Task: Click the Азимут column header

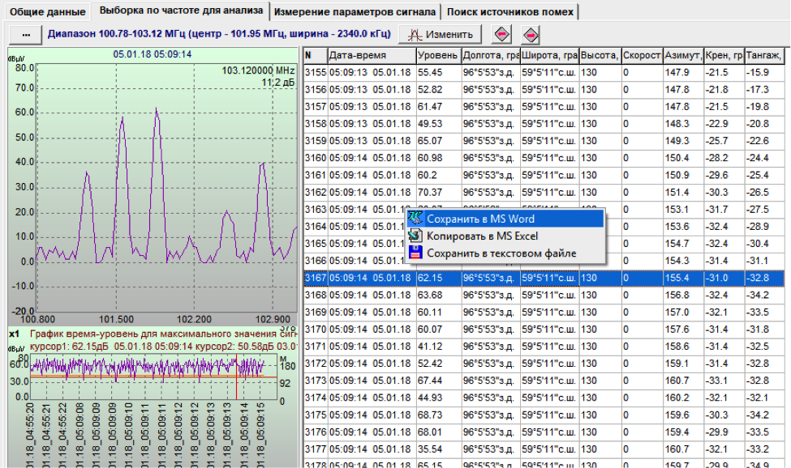Action: tap(682, 56)
